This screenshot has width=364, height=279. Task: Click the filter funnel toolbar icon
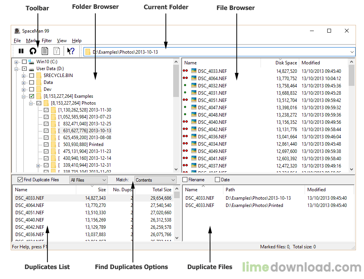point(57,51)
